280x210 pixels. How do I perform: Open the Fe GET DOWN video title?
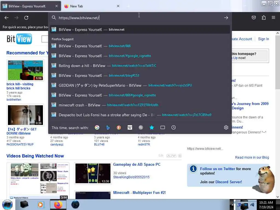[x=22, y=131]
